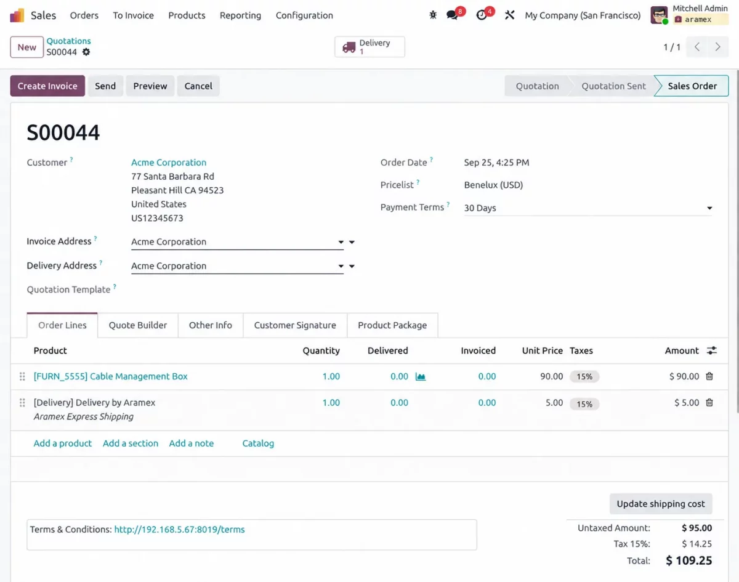
Task: Show Quotation Template help tooltip
Action: coord(115,286)
